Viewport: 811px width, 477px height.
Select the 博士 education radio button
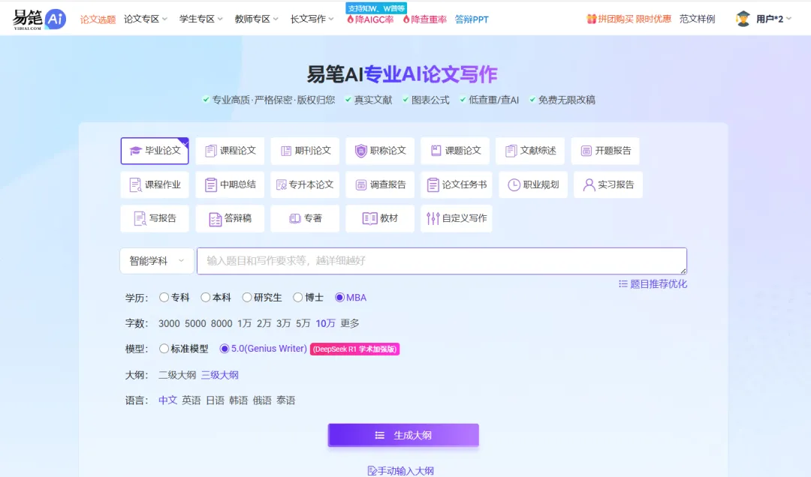point(297,297)
